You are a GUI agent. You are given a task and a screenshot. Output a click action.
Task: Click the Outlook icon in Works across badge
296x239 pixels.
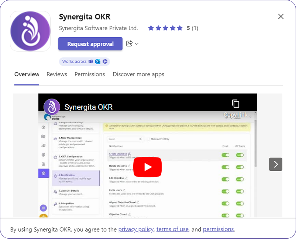[x=98, y=62]
